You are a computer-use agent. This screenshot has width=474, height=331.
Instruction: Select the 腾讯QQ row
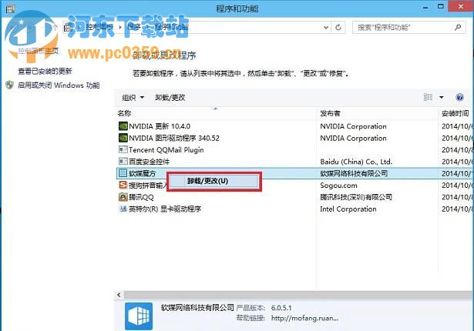[294, 197]
